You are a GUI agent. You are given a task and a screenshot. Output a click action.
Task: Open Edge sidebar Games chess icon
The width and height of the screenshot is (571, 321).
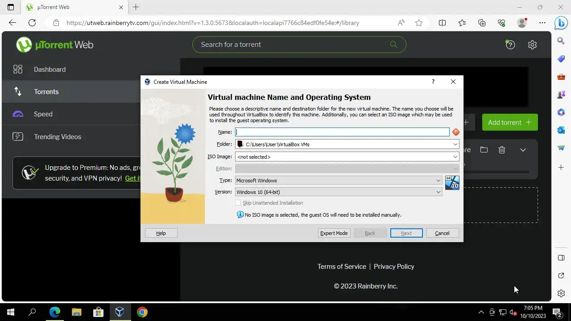point(561,95)
